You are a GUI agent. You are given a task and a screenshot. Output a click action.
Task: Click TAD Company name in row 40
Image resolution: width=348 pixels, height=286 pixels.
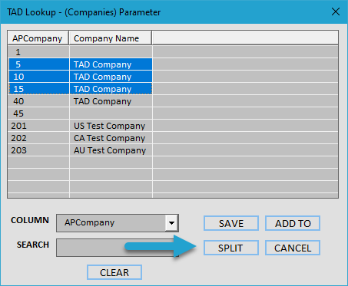pos(111,101)
